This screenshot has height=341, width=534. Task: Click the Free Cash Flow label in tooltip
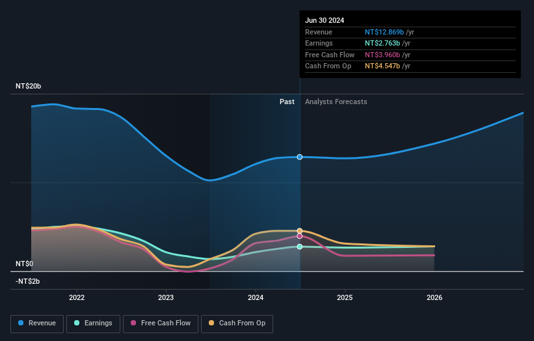(330, 55)
